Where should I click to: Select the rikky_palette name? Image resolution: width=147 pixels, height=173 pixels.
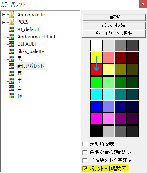pyautogui.click(x=31, y=51)
